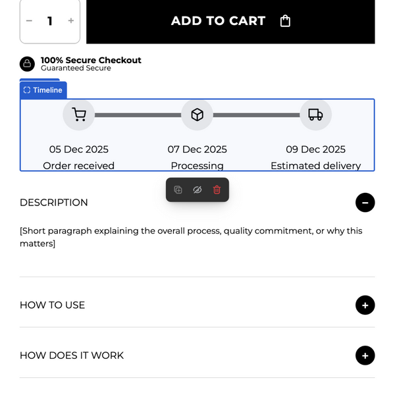
Task: Select the Timeline block label tab
Action: point(43,90)
